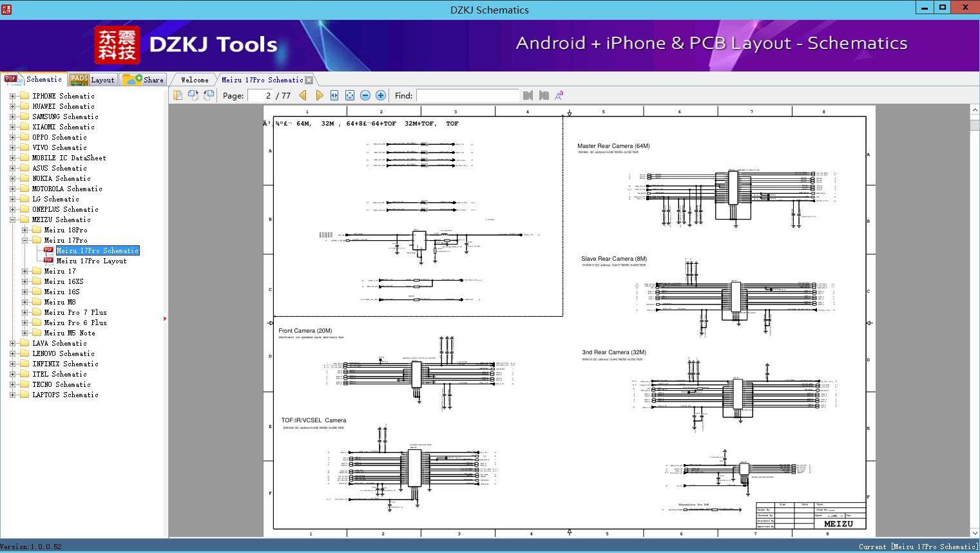The height and width of the screenshot is (553, 980).
Task: Click the find next icon
Action: point(544,95)
